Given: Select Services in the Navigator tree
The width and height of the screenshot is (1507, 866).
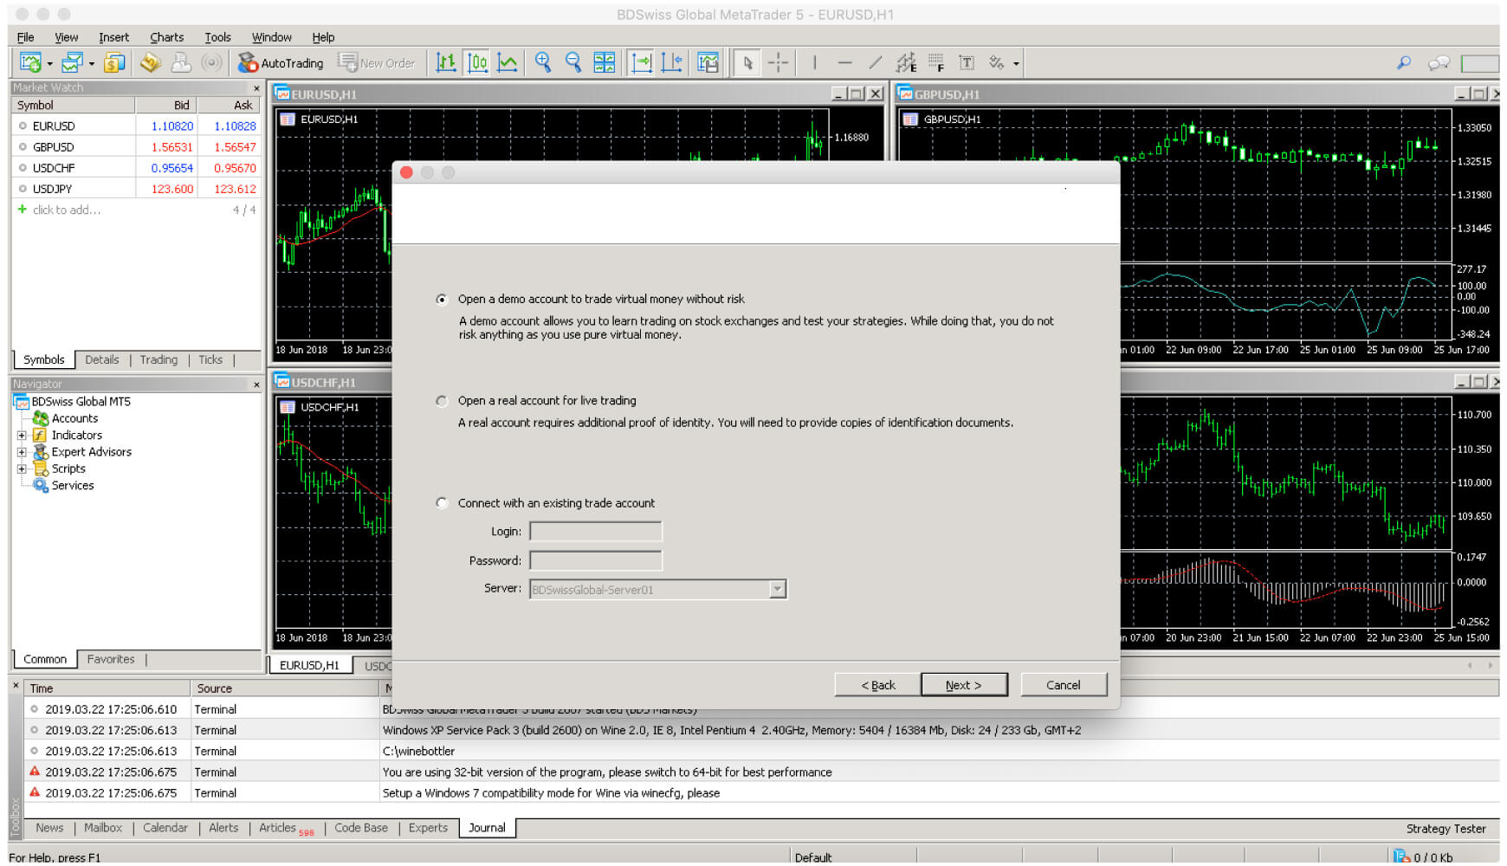Looking at the screenshot, I should [73, 485].
